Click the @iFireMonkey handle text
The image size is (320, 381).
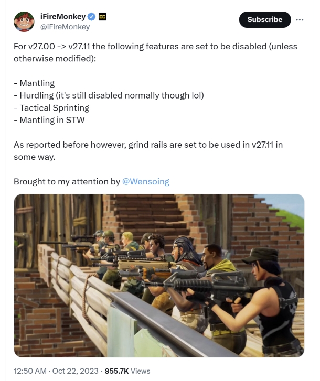pyautogui.click(x=65, y=27)
